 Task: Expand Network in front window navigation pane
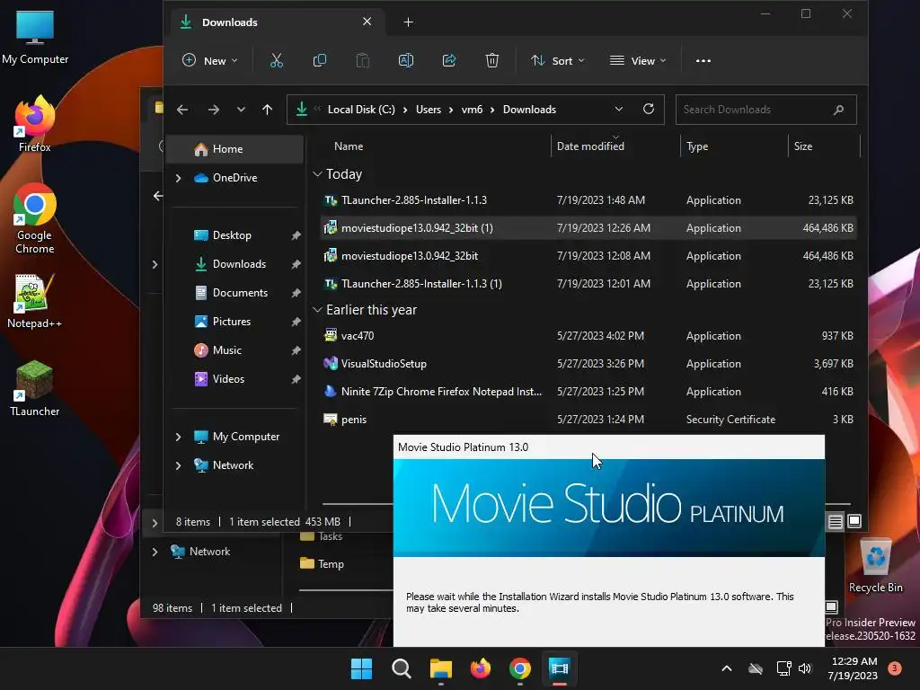pyautogui.click(x=179, y=465)
